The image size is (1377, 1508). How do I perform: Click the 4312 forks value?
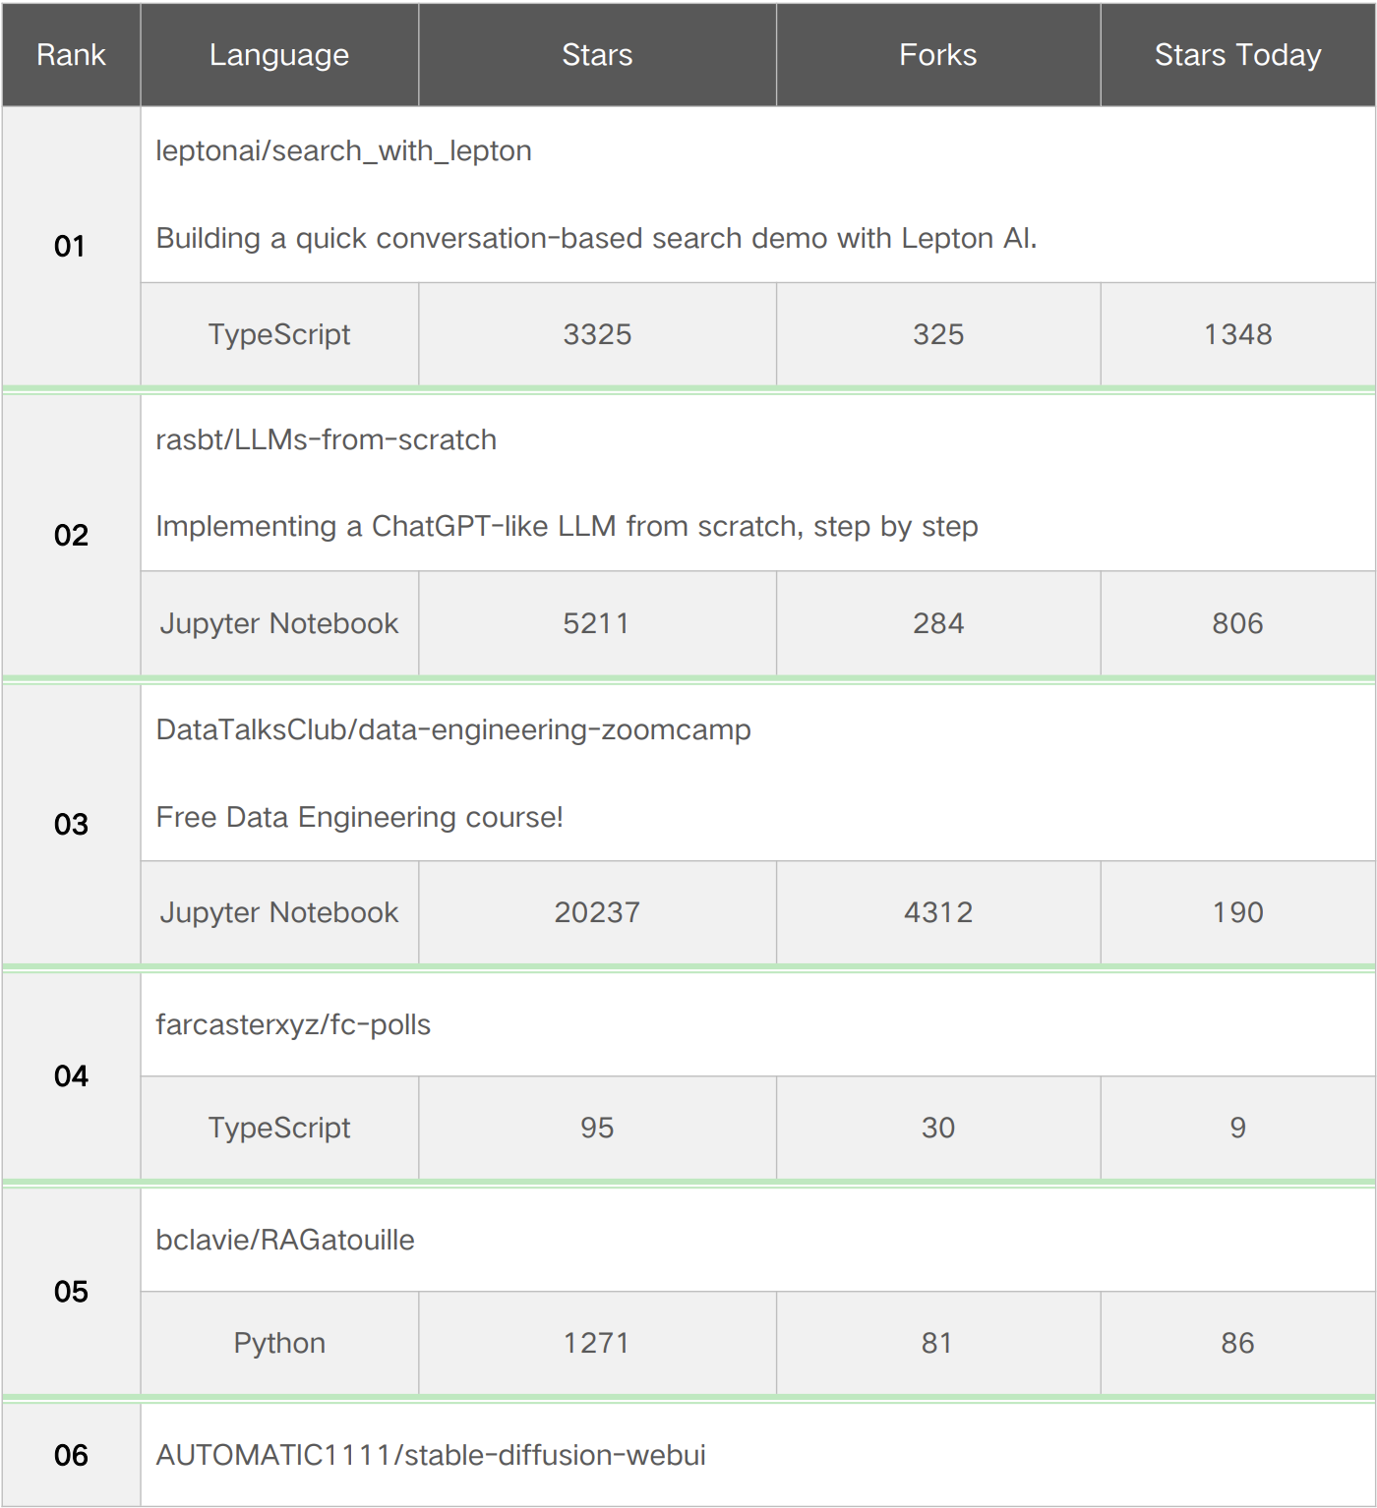937,912
